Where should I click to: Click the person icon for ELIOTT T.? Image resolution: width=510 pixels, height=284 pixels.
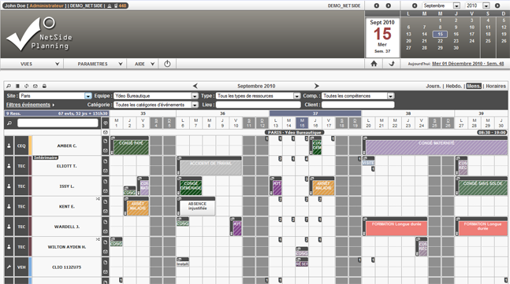tap(9, 166)
